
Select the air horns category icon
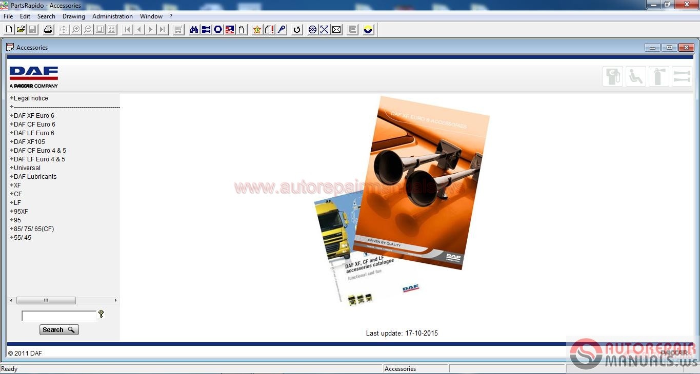click(682, 77)
